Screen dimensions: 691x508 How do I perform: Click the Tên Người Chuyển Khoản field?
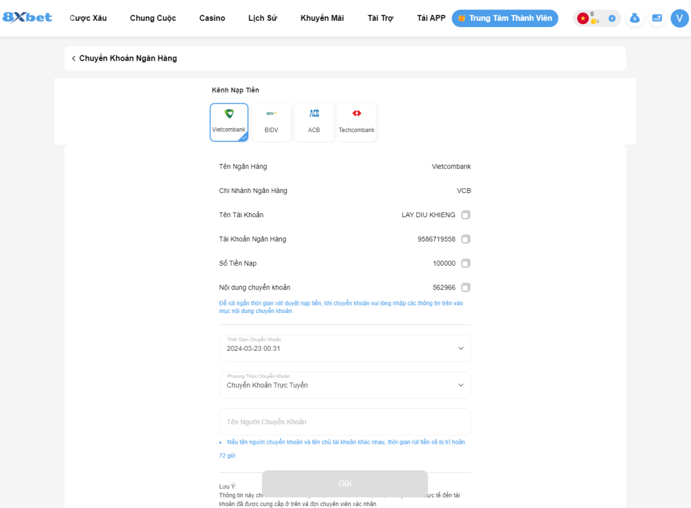click(x=345, y=422)
